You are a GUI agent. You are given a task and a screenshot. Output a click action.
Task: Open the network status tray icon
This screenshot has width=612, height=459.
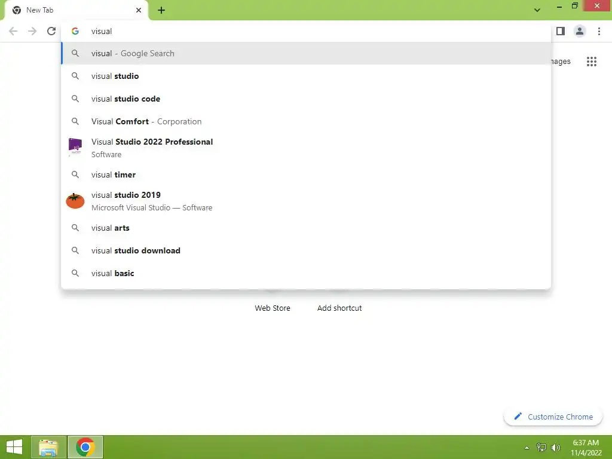[541, 447]
